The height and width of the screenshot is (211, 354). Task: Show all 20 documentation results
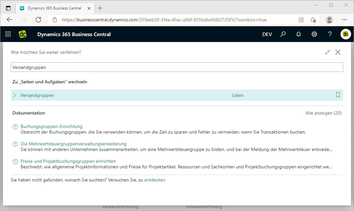tap(323, 113)
